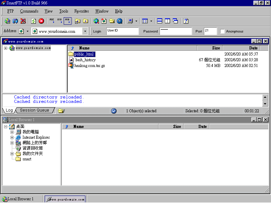271x203 pixels.
Task: Click the globe with magnifier search icon
Action: tap(96, 21)
